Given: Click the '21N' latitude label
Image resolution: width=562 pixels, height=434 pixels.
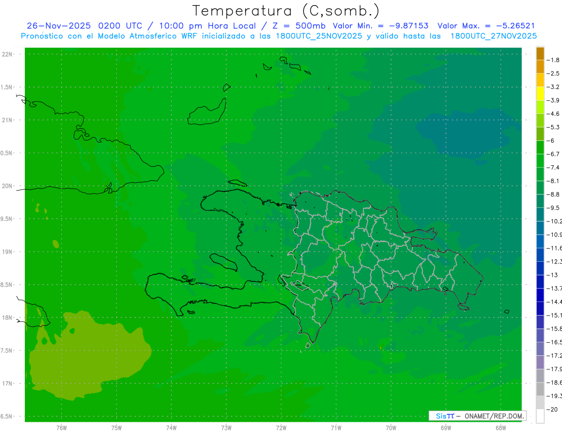Looking at the screenshot, I should 7,120.
